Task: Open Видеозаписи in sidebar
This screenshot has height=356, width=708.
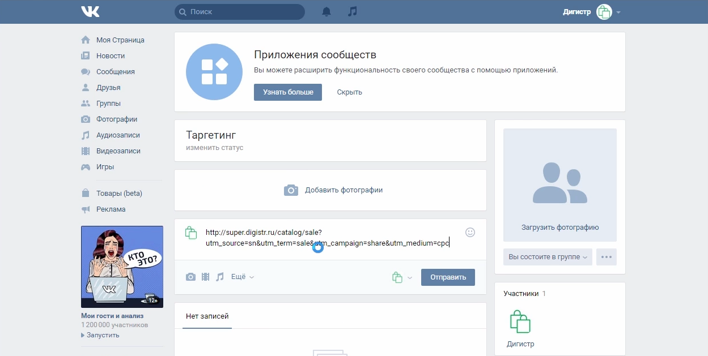Action: (118, 151)
